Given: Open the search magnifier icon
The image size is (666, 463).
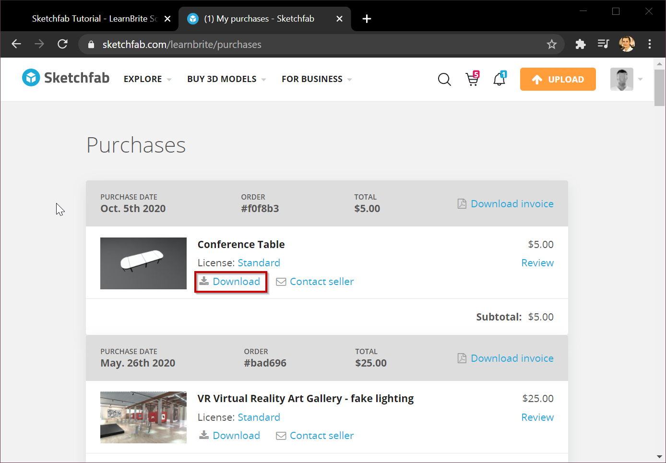Looking at the screenshot, I should coord(444,79).
